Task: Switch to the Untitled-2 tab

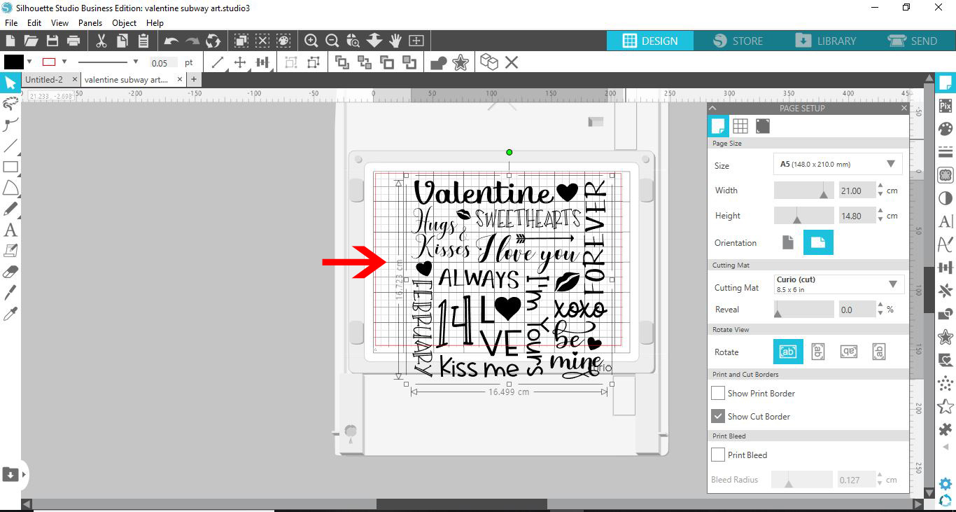Action: [x=44, y=80]
